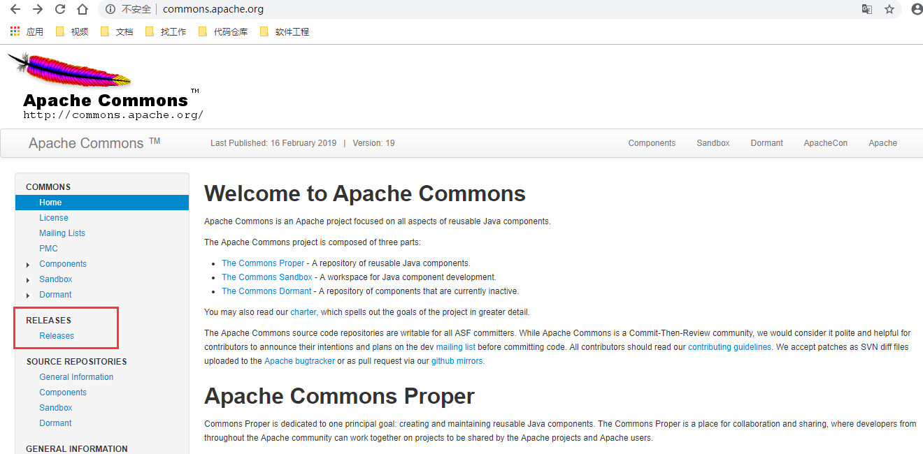Image resolution: width=923 pixels, height=454 pixels.
Task: Open the 代码仓库 bookmark folder
Action: pos(223,31)
